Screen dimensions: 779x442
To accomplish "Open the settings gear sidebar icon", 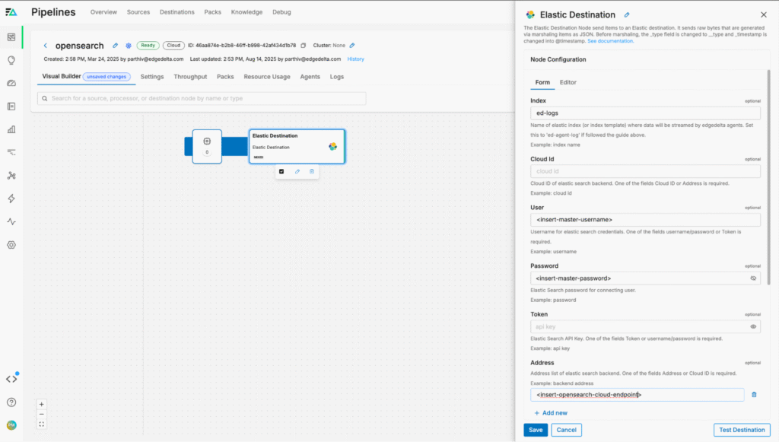I will click(11, 245).
